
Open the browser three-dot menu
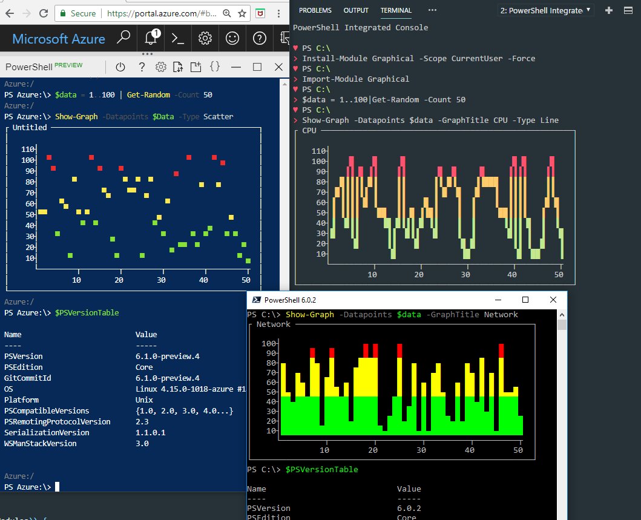pos(279,13)
